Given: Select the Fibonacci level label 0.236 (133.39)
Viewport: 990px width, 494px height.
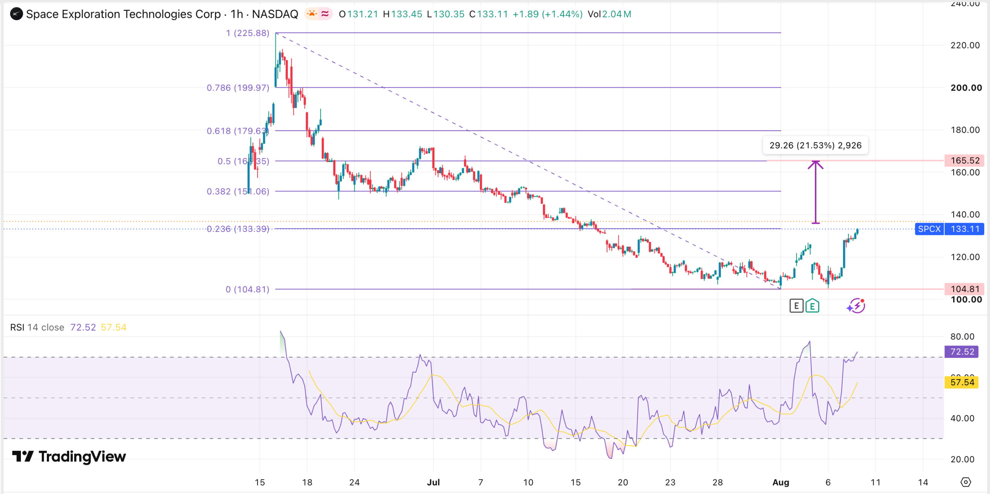Looking at the screenshot, I should click(x=238, y=229).
